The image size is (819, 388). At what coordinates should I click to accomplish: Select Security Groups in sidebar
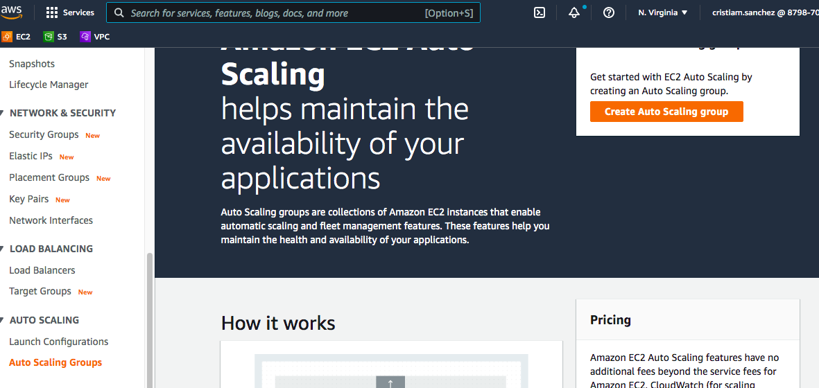click(x=44, y=134)
